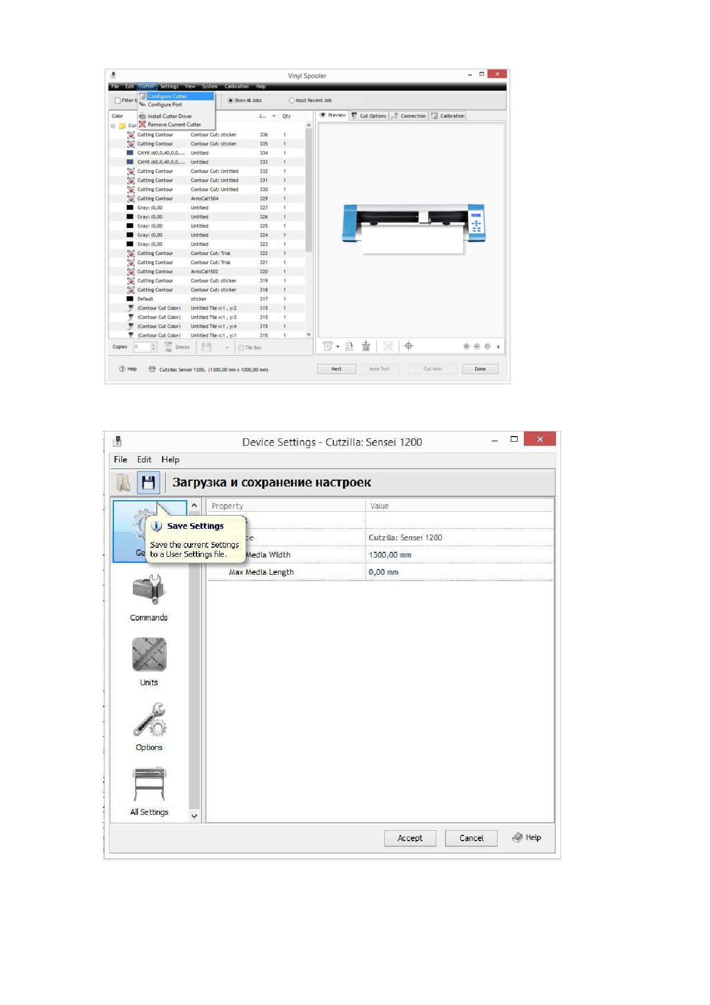
Task: Click the Done button
Action: 480,369
